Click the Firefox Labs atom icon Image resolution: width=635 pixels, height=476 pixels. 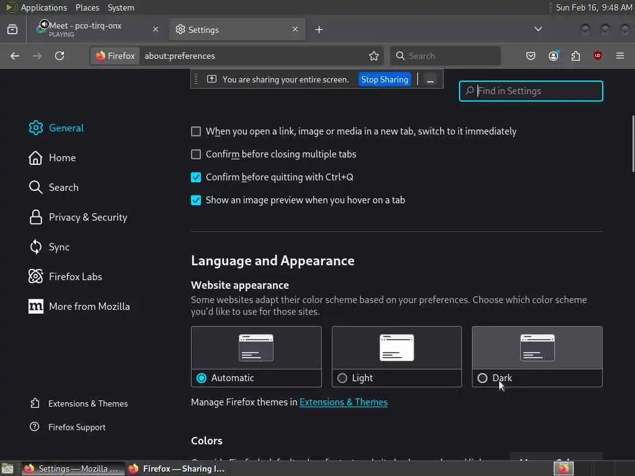point(35,277)
